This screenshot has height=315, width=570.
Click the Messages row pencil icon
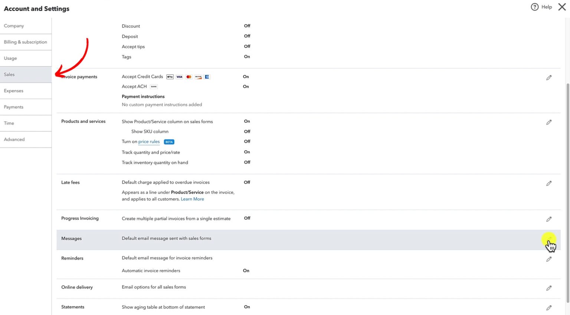549,239
